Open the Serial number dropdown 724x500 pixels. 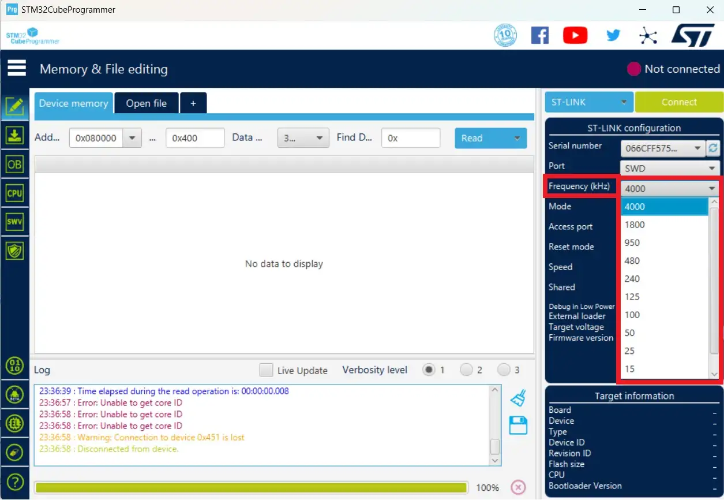663,148
